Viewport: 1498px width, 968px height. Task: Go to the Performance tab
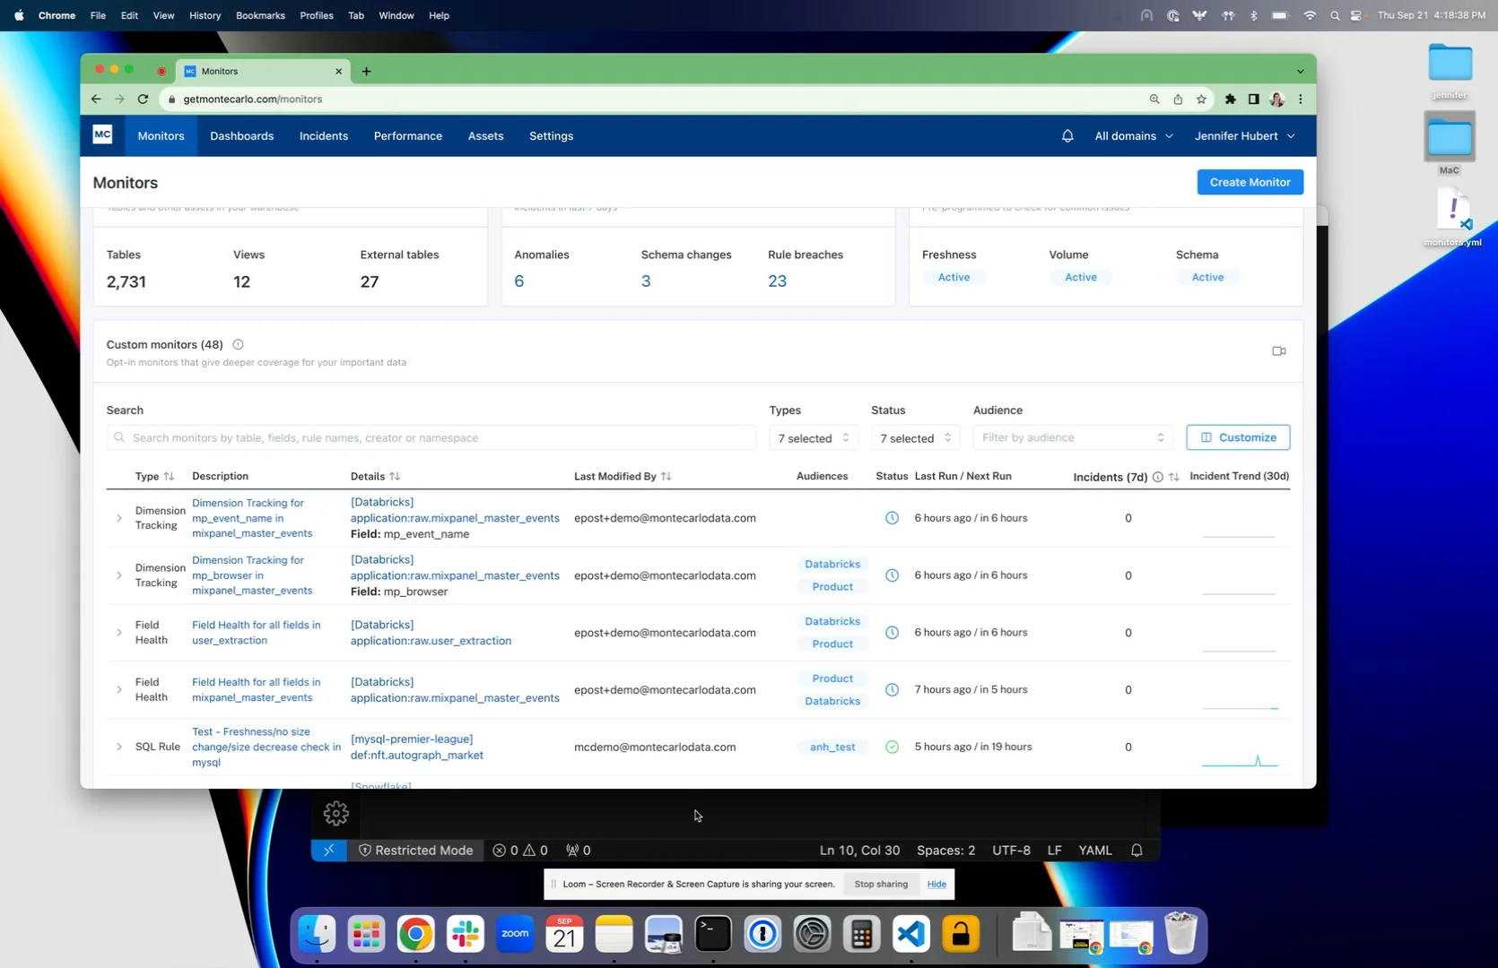408,136
